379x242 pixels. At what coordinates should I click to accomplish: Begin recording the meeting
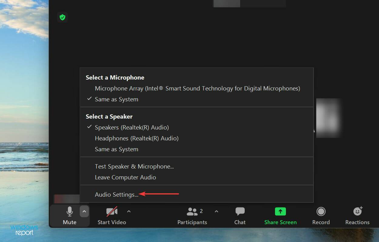320,215
